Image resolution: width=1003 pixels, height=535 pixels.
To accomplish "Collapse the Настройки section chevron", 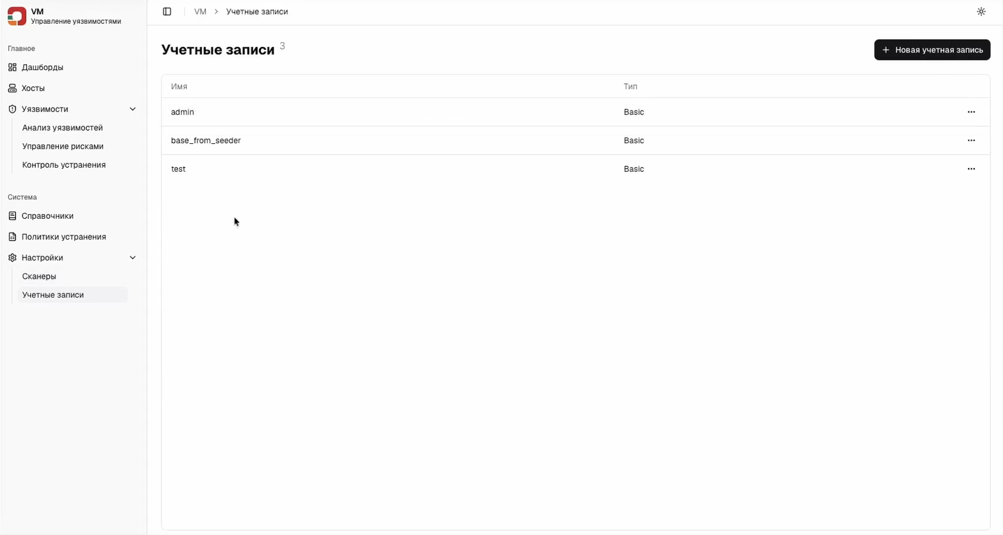I will click(x=133, y=258).
